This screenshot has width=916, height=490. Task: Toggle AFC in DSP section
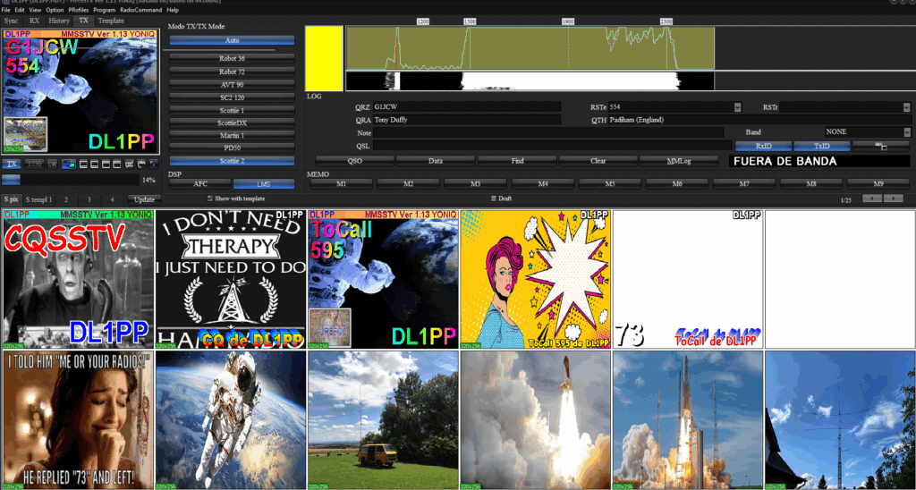(x=200, y=184)
